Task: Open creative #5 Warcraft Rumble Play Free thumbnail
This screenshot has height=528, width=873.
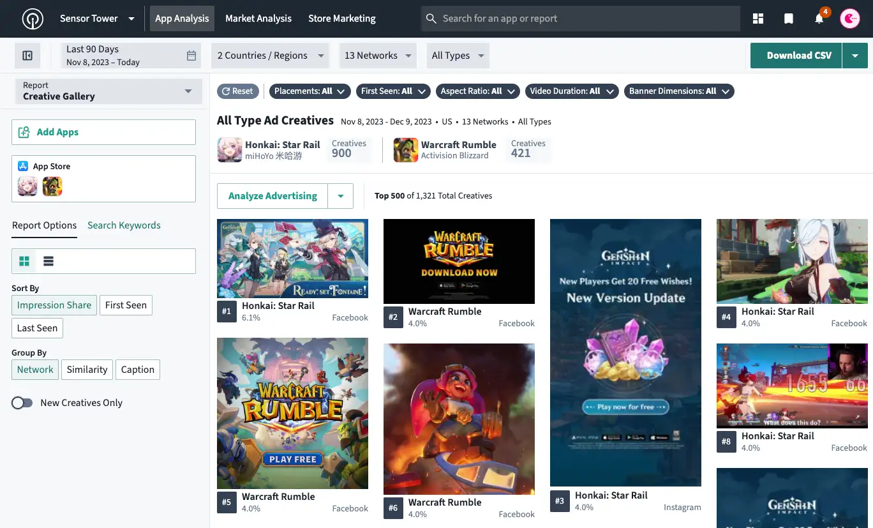Action: pos(292,414)
